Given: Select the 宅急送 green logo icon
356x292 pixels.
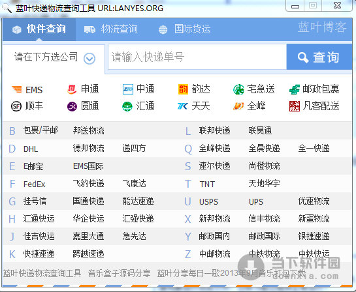Looking at the screenshot, I should coord(238,89).
